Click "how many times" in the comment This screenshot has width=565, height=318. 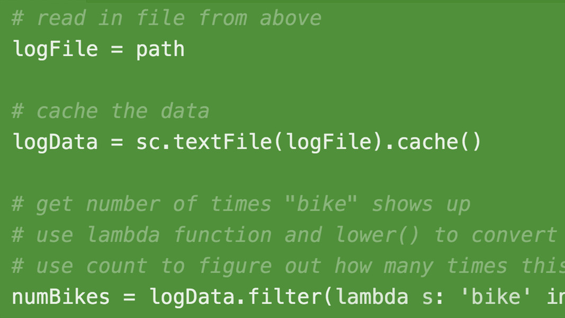click(421, 266)
